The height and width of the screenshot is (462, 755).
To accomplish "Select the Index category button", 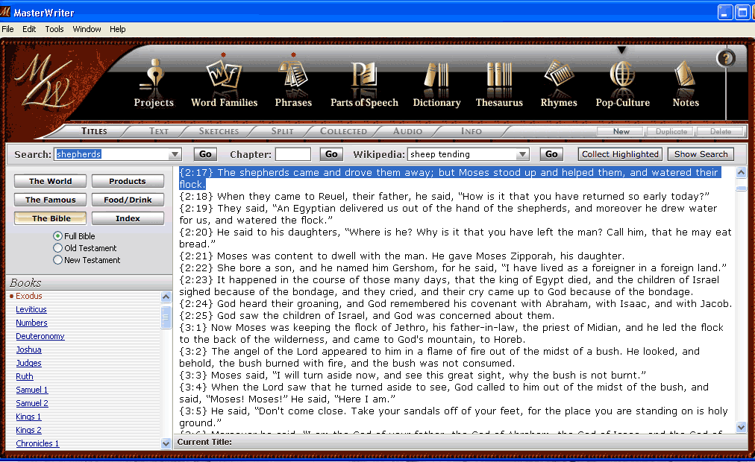I will (128, 218).
